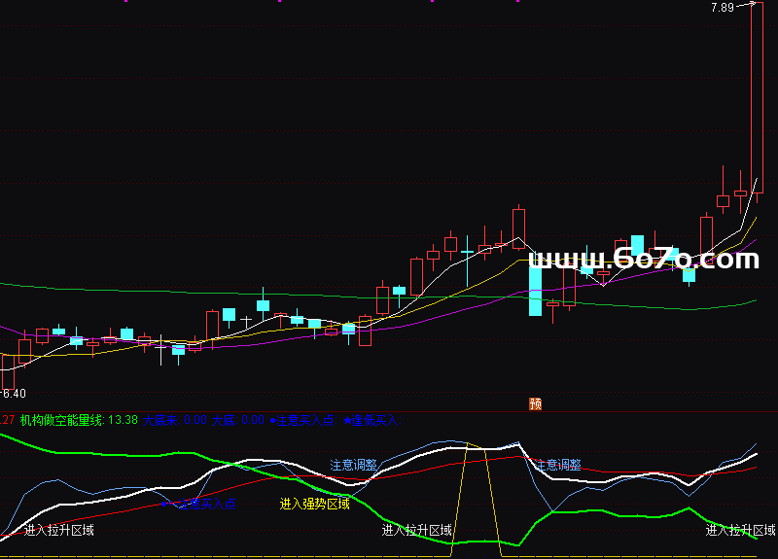Click the leftmost 进入拉升区域 annotation

(59, 530)
